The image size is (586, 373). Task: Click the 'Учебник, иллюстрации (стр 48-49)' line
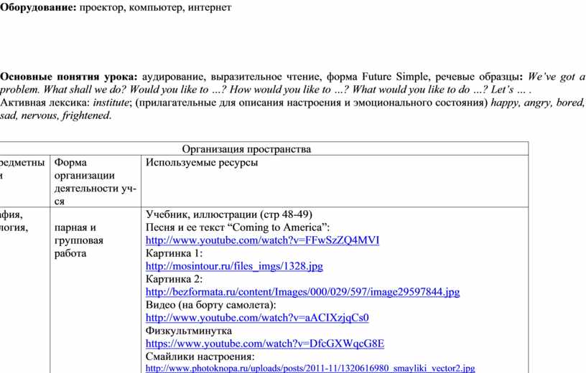pos(228,214)
